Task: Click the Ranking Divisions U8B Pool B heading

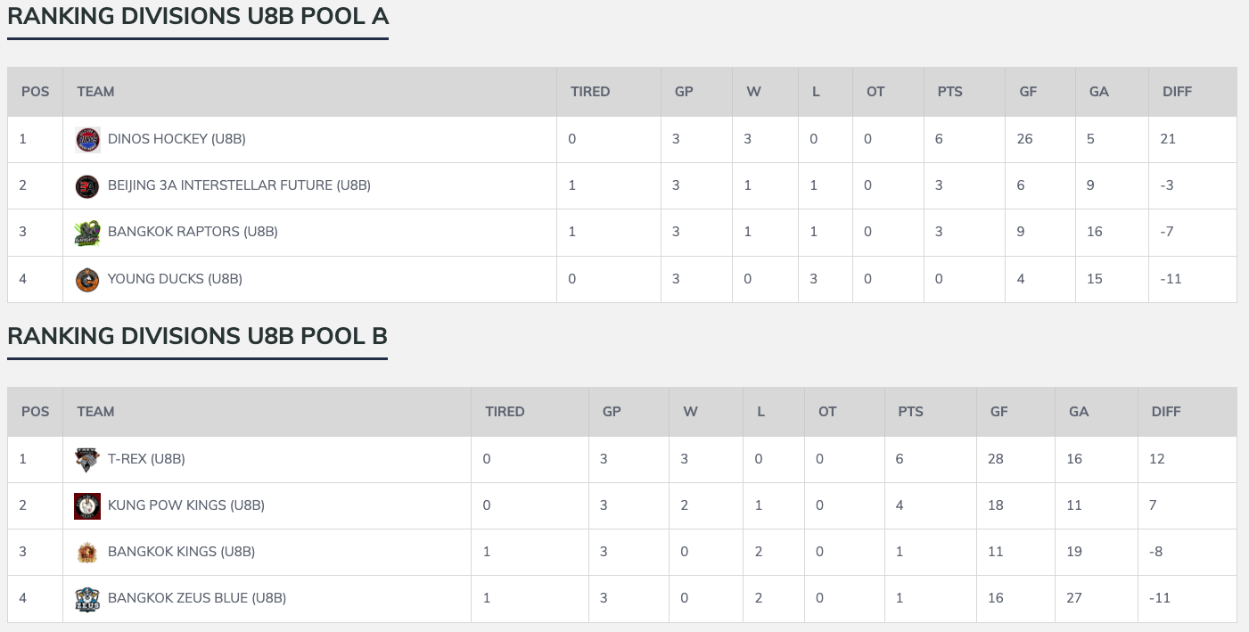Action: coord(197,336)
